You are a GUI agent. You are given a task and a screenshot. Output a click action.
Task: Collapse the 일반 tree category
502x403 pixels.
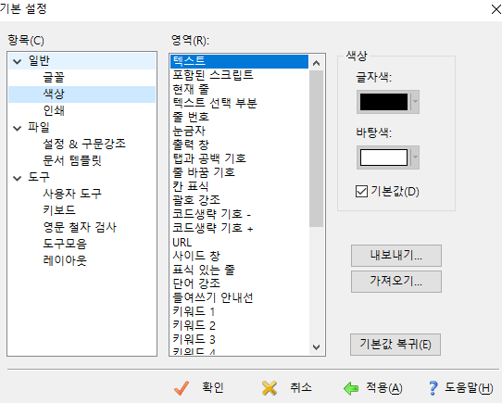pyautogui.click(x=17, y=61)
